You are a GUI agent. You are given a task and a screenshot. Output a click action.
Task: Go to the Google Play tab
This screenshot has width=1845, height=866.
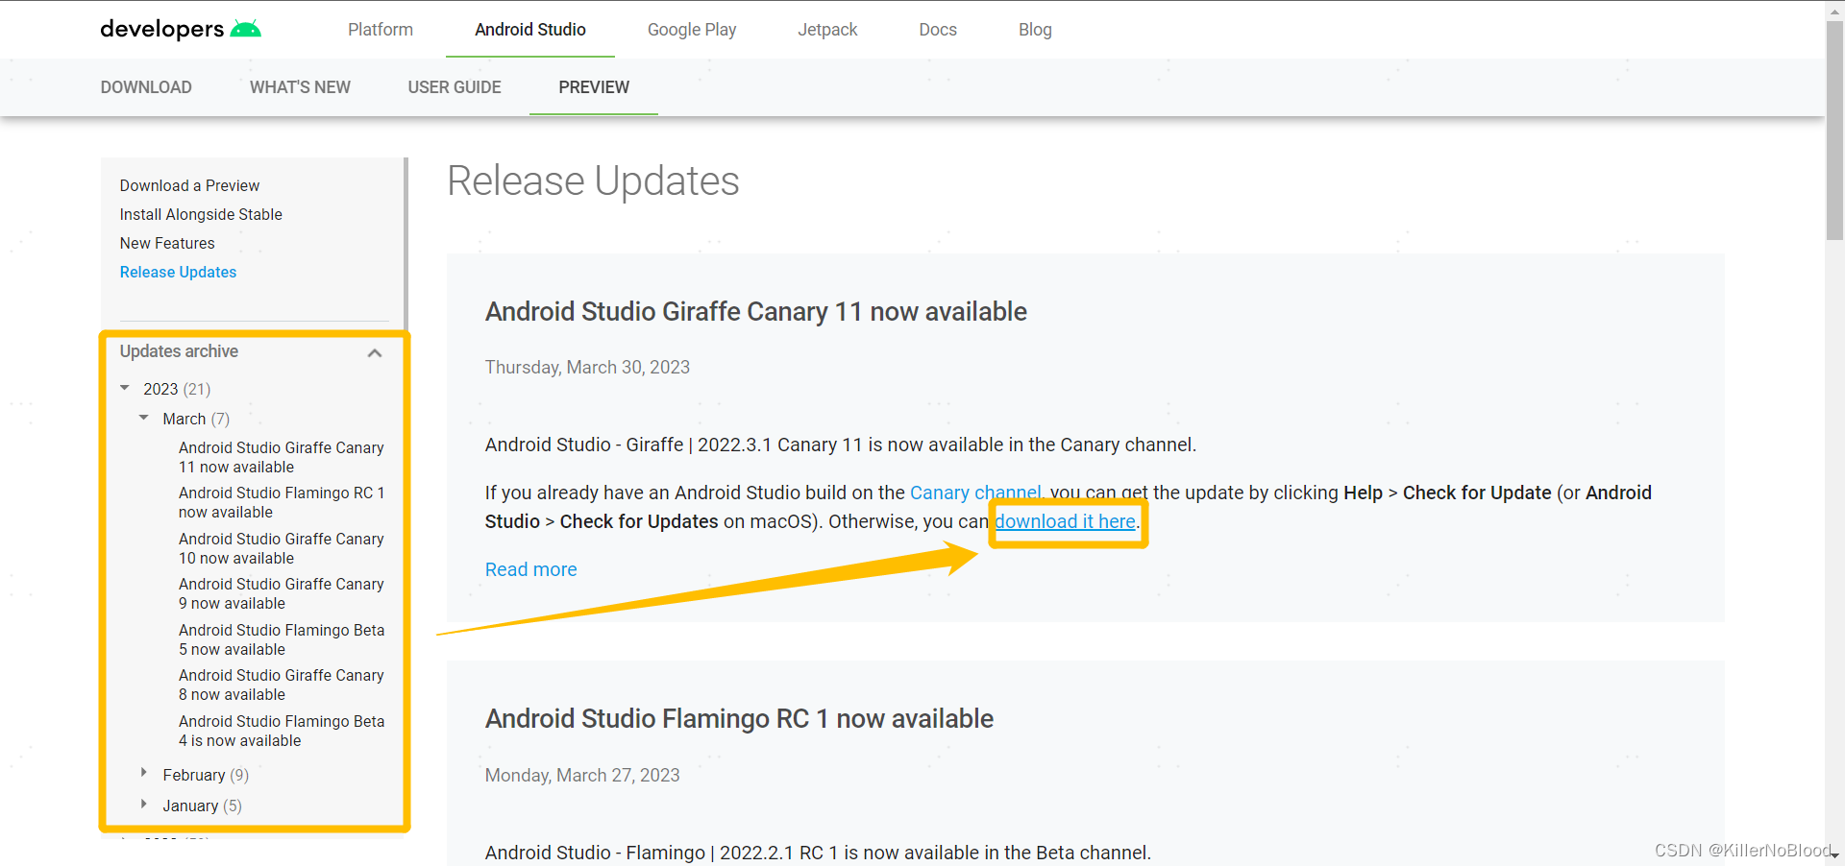pos(692,30)
